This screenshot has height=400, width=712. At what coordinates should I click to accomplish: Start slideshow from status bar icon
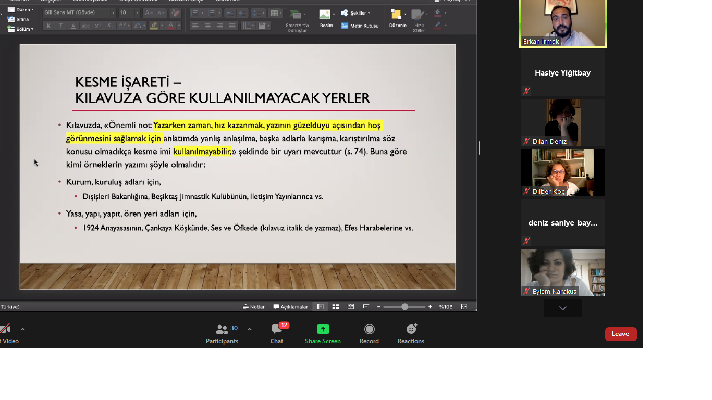pos(366,307)
